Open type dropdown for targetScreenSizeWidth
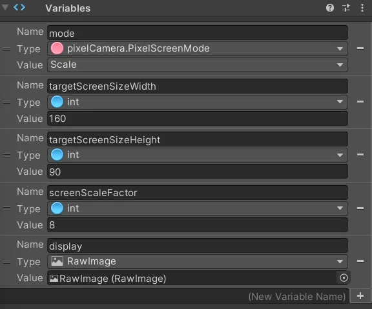Viewport: 372px width, 309px height. coord(198,102)
